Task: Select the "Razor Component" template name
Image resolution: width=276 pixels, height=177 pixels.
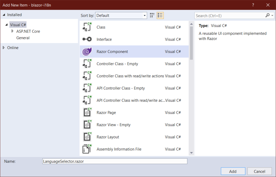Action: point(112,51)
